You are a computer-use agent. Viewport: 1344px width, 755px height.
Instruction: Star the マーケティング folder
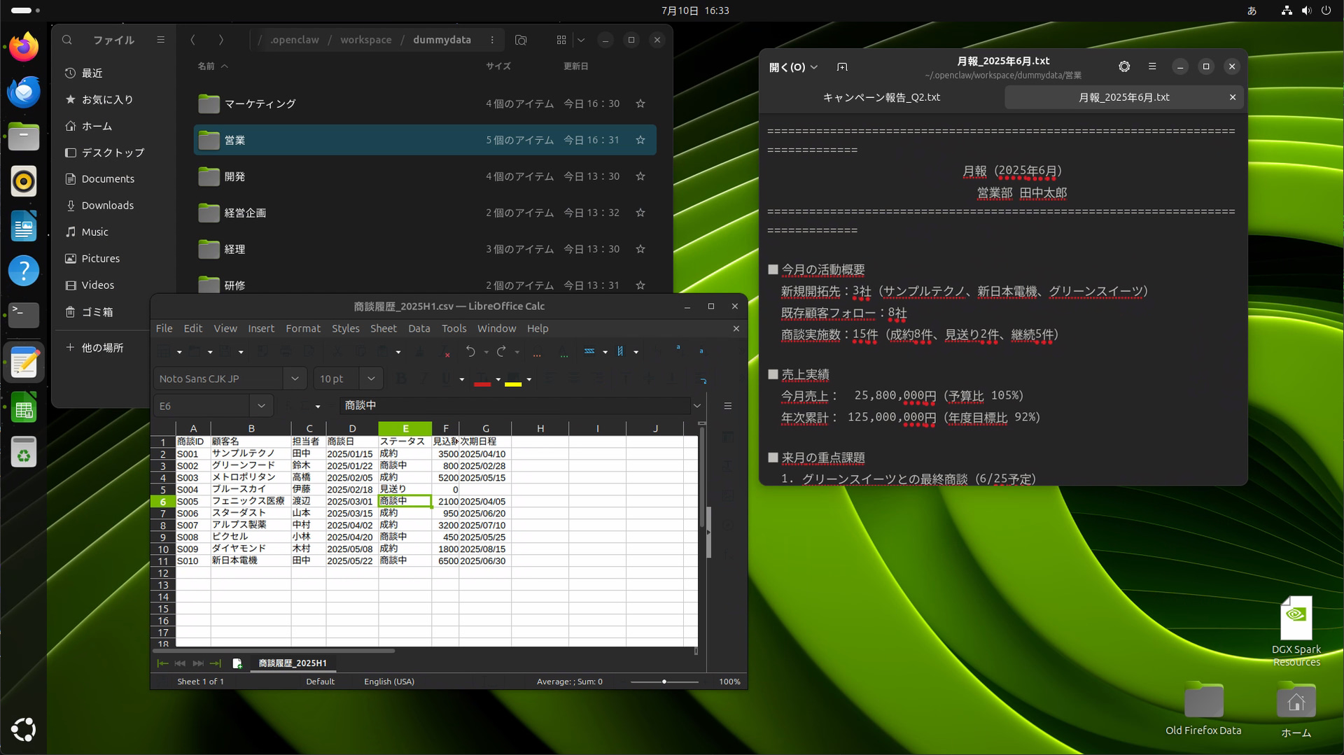[x=640, y=104]
